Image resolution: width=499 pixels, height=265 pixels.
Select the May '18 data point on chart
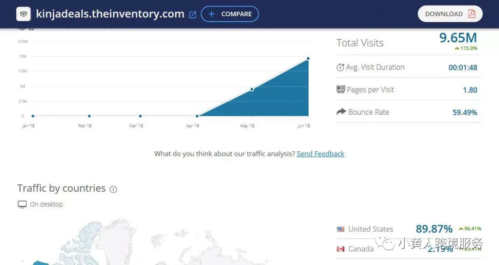point(252,89)
